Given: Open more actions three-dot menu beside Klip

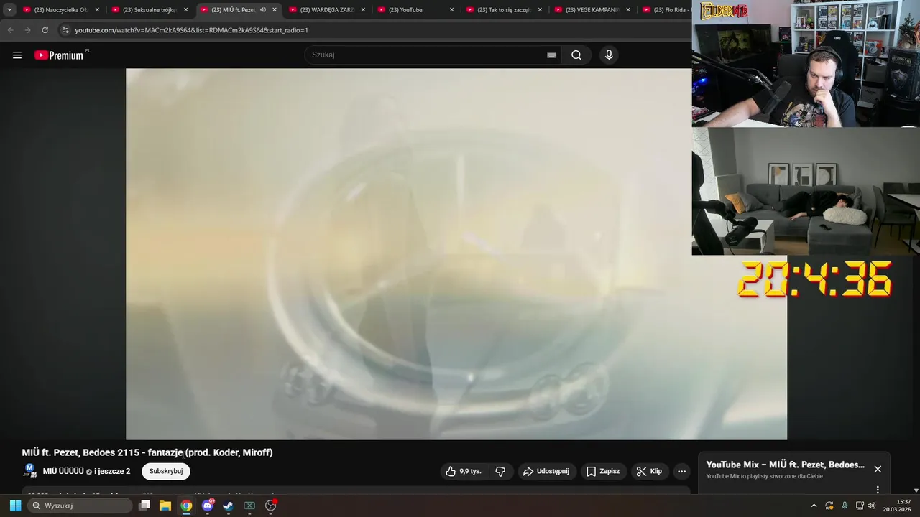Looking at the screenshot, I should point(681,471).
